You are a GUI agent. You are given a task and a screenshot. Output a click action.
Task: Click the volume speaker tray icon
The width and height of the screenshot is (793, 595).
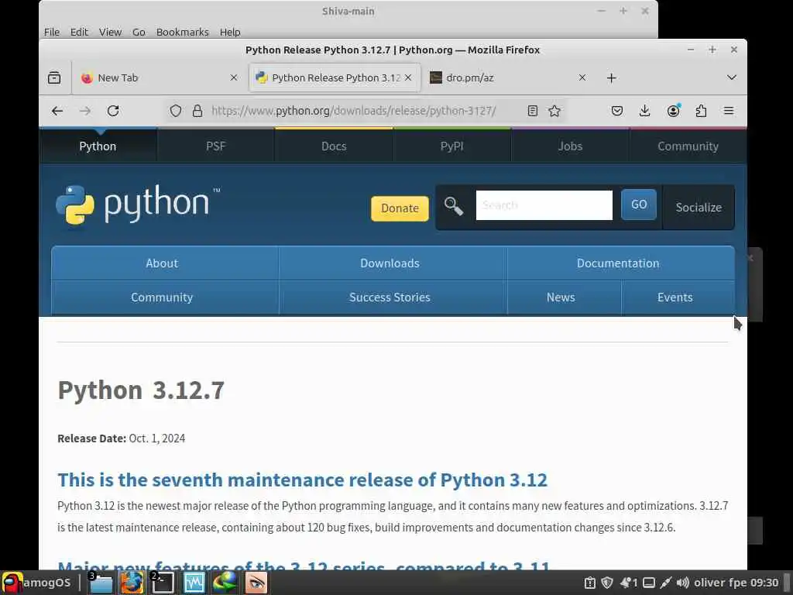(x=682, y=583)
